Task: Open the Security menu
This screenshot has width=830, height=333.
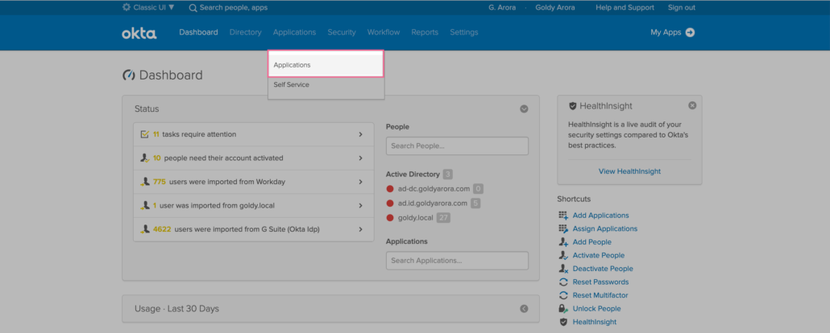Action: 342,32
